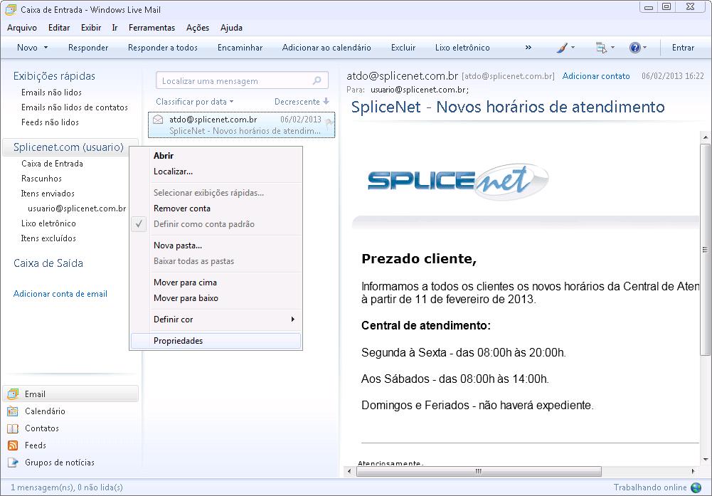Mark message as Lixo eletrônico in toolbar
Screen dimensions: 712x496
pos(462,48)
